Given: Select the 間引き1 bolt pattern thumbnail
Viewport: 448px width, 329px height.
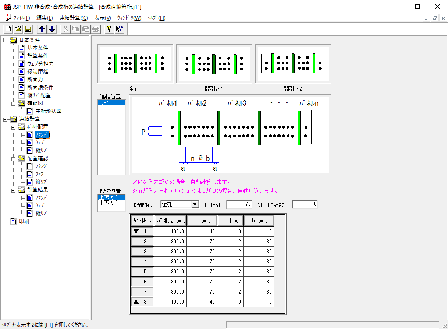Looking at the screenshot, I should click(214, 64).
